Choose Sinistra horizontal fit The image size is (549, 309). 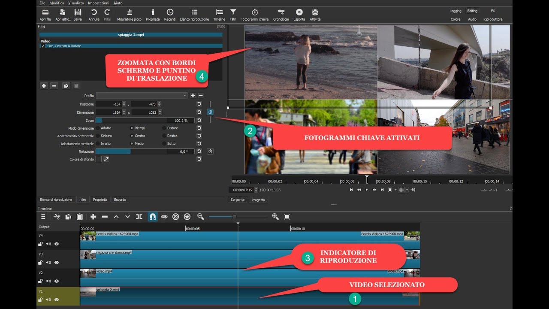pyautogui.click(x=98, y=136)
